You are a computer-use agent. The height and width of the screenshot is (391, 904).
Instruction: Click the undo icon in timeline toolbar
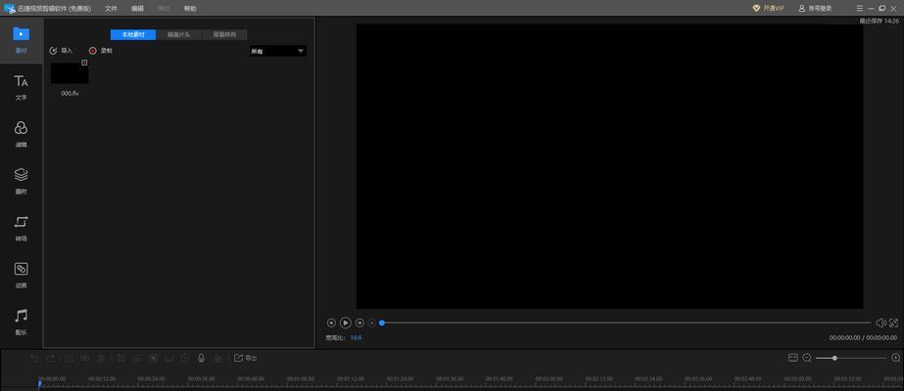tap(34, 358)
